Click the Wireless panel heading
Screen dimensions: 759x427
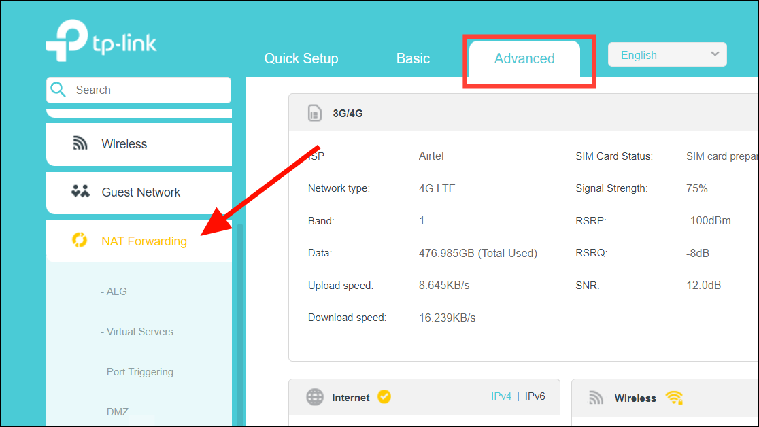[635, 398]
